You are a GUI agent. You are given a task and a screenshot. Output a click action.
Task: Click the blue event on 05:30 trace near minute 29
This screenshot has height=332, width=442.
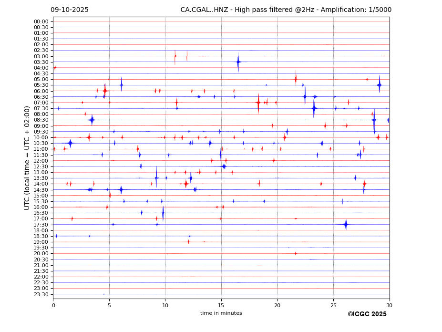pyautogui.click(x=379, y=85)
